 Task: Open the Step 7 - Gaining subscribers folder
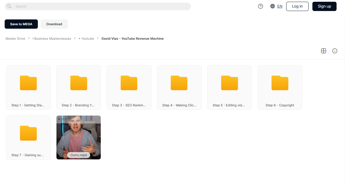(x=28, y=138)
